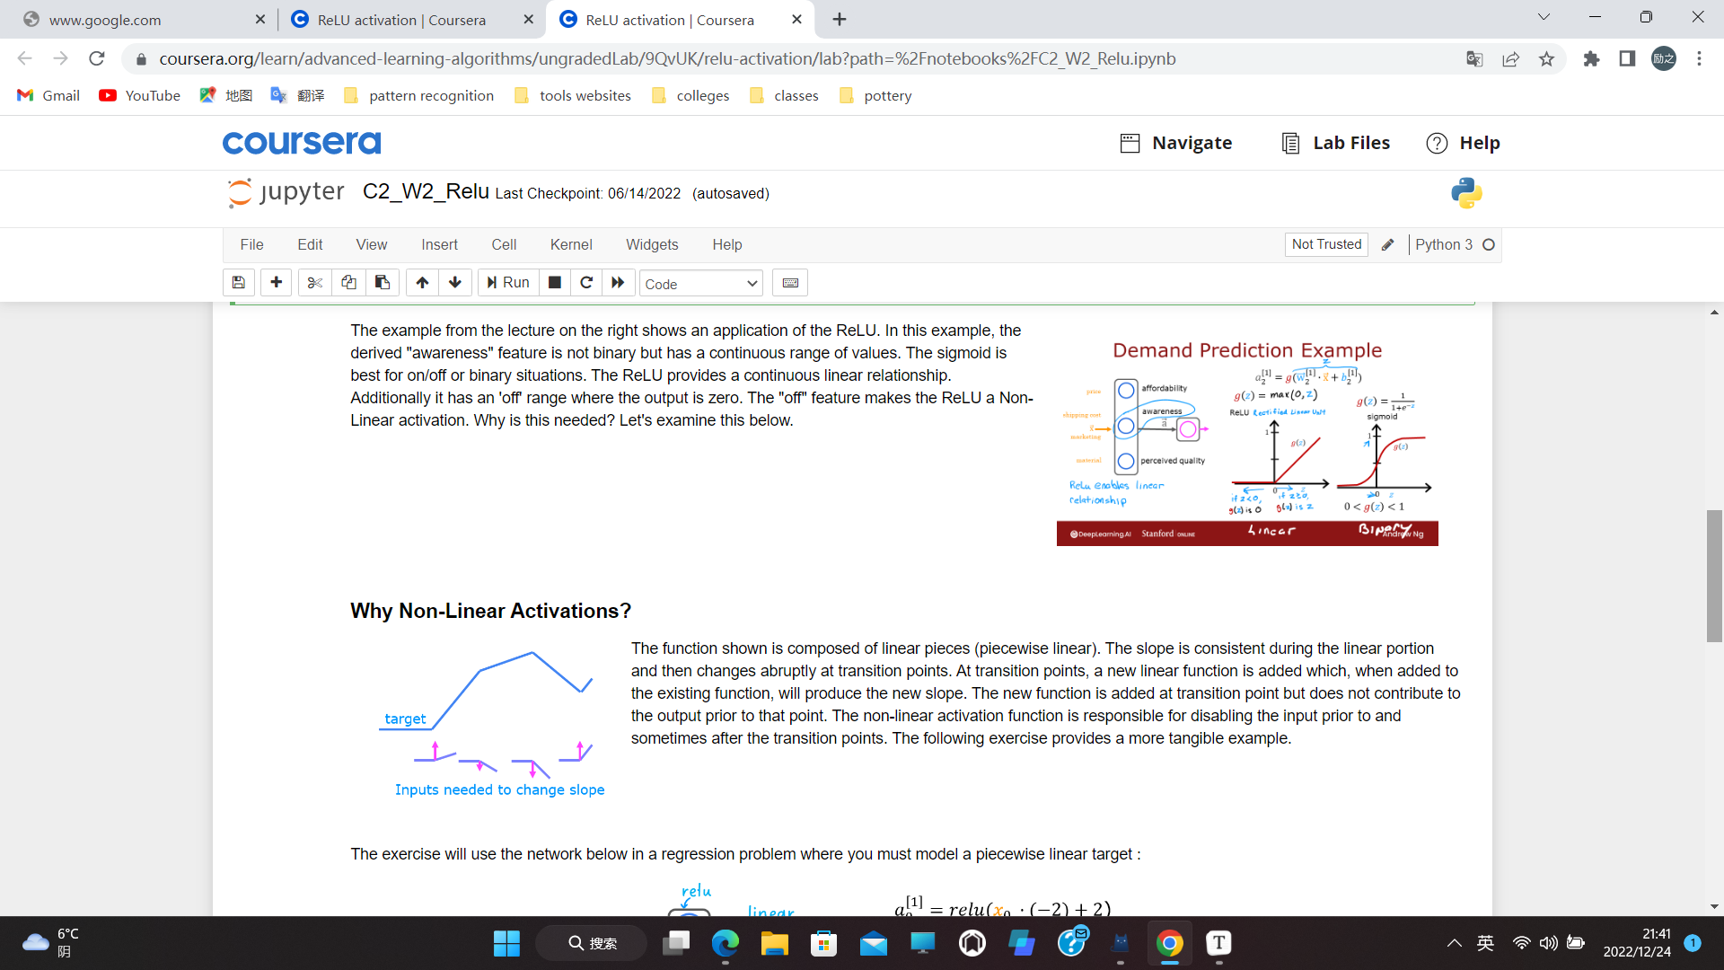Click the notebook vertical scrollbar thumb
Viewport: 1724px width, 970px height.
tap(1714, 575)
